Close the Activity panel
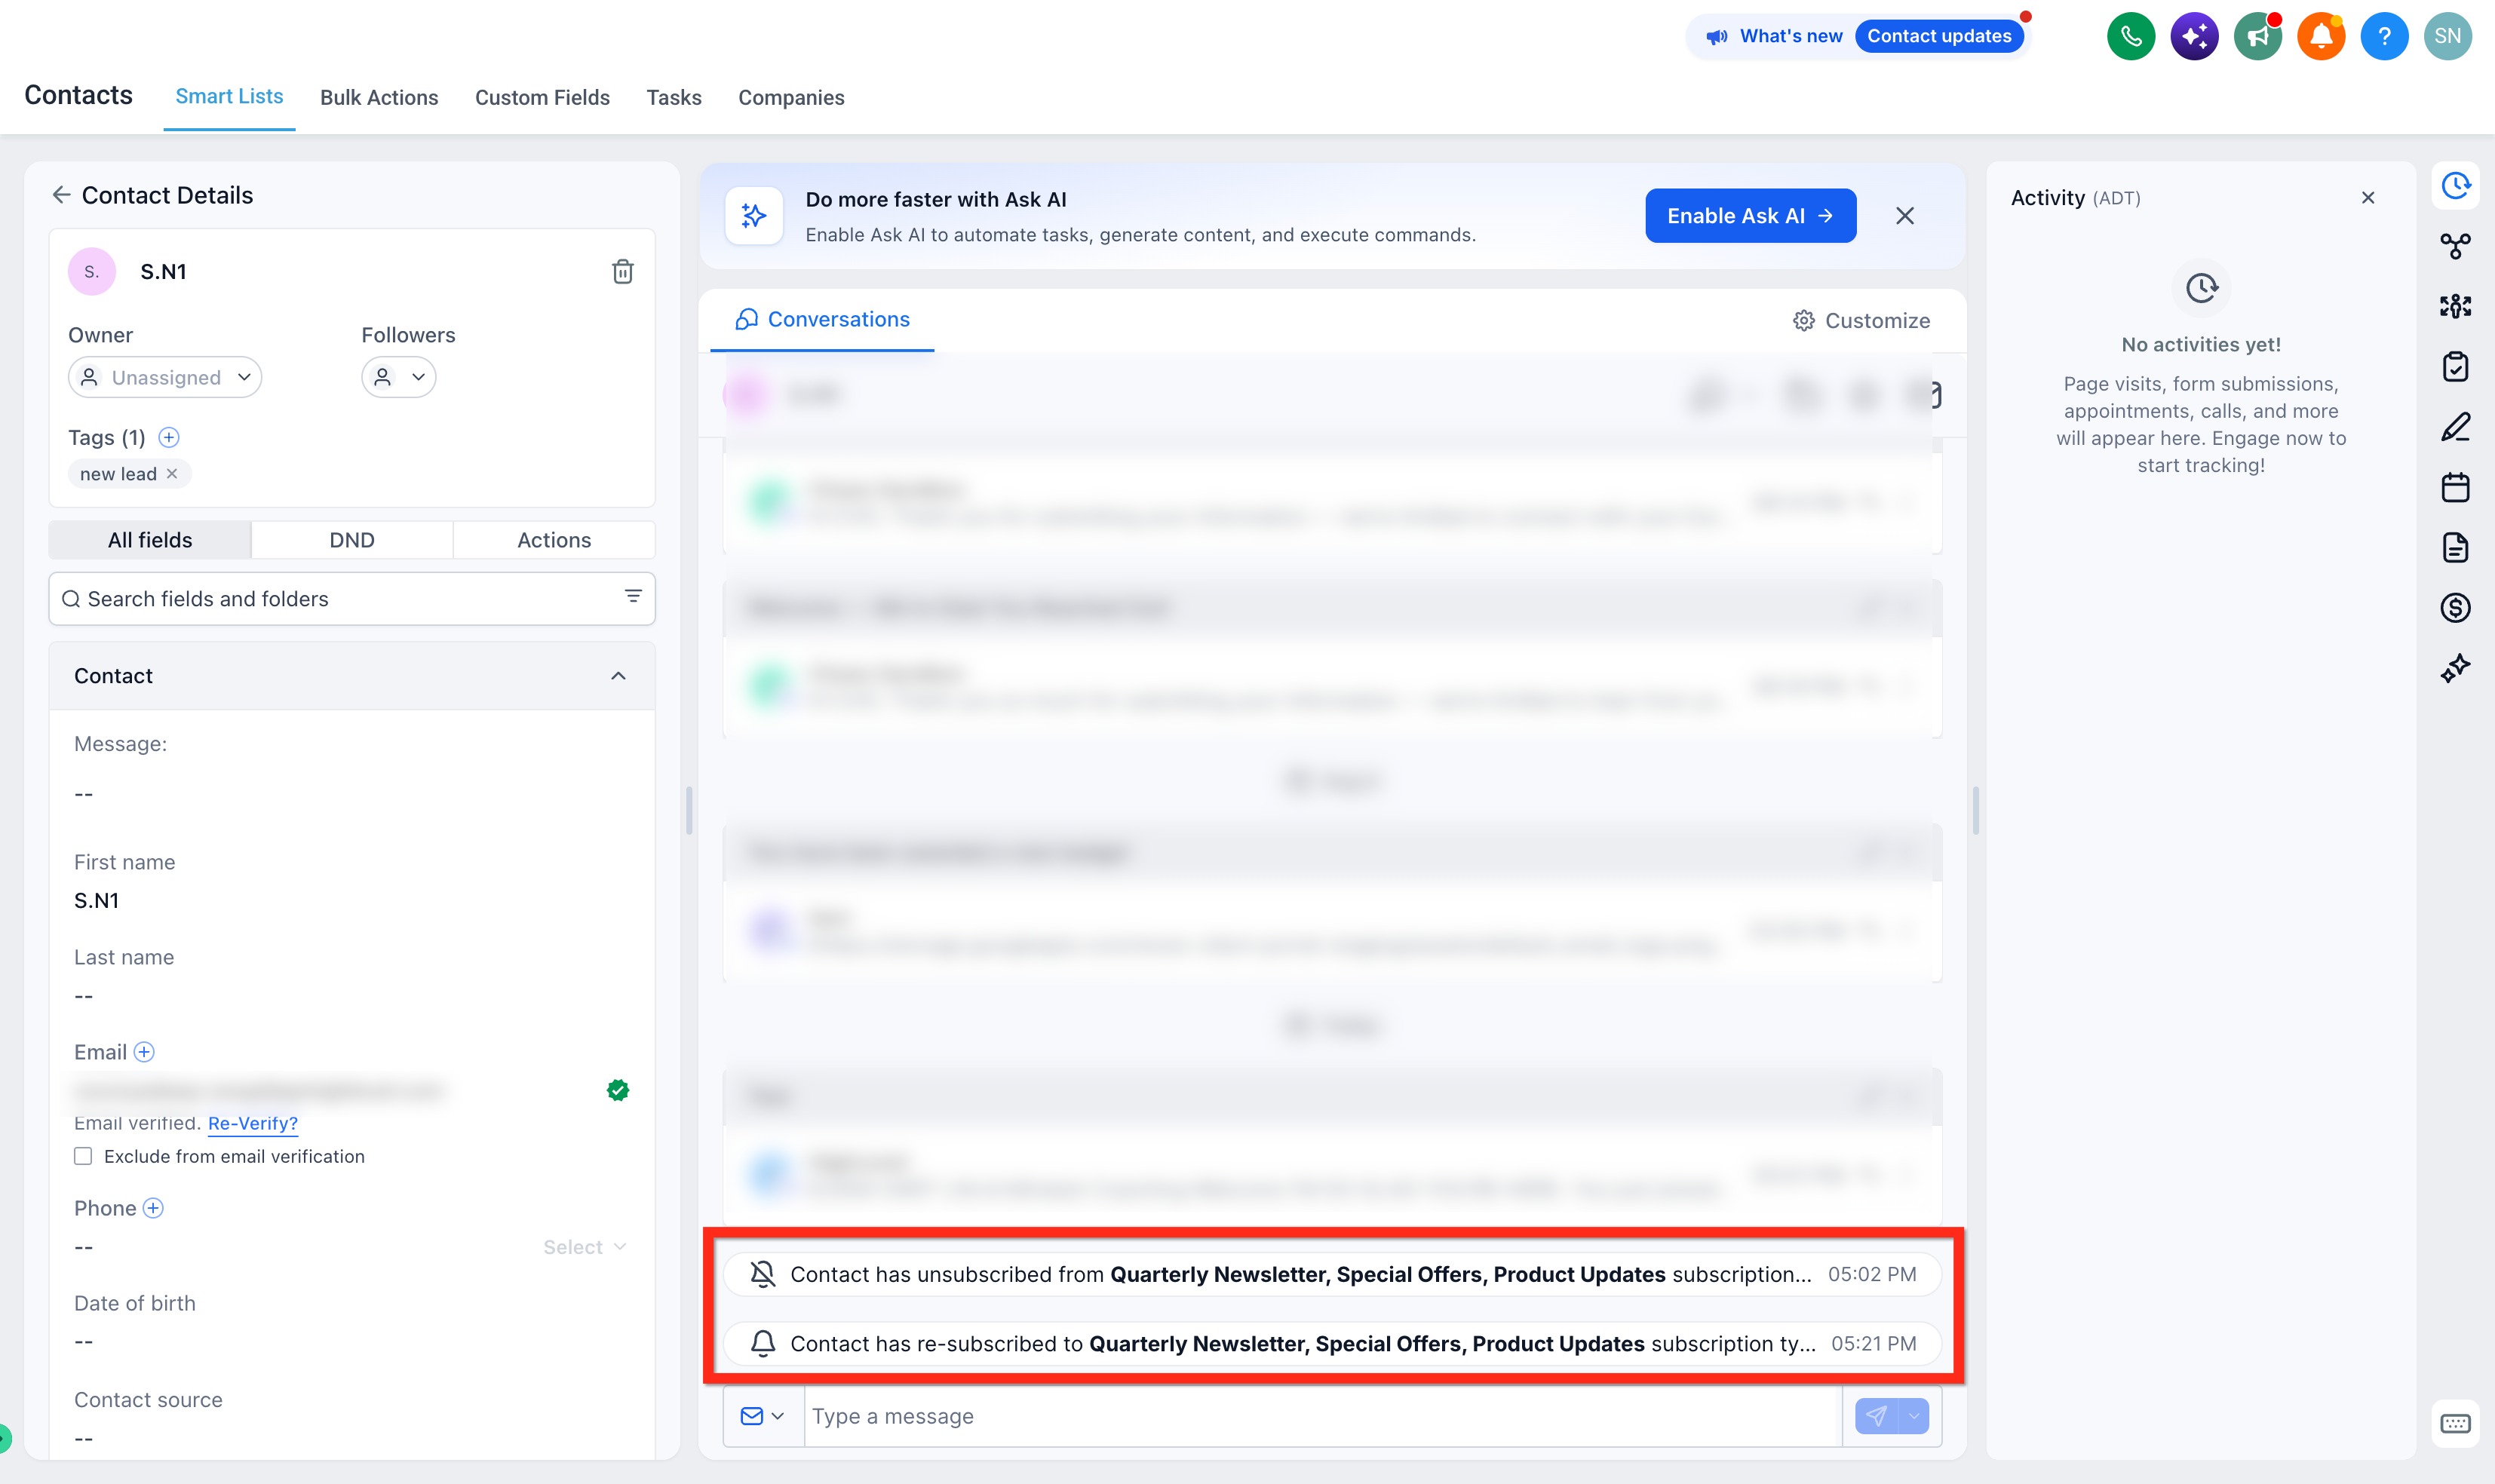The height and width of the screenshot is (1484, 2495). 2367,198
